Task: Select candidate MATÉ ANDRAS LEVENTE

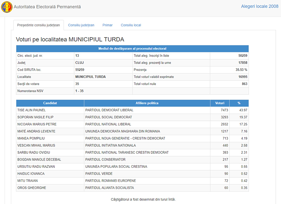Action: (36, 131)
